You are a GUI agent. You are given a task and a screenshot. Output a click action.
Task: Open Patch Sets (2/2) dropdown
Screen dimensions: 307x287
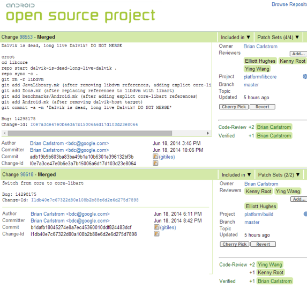(x=279, y=175)
